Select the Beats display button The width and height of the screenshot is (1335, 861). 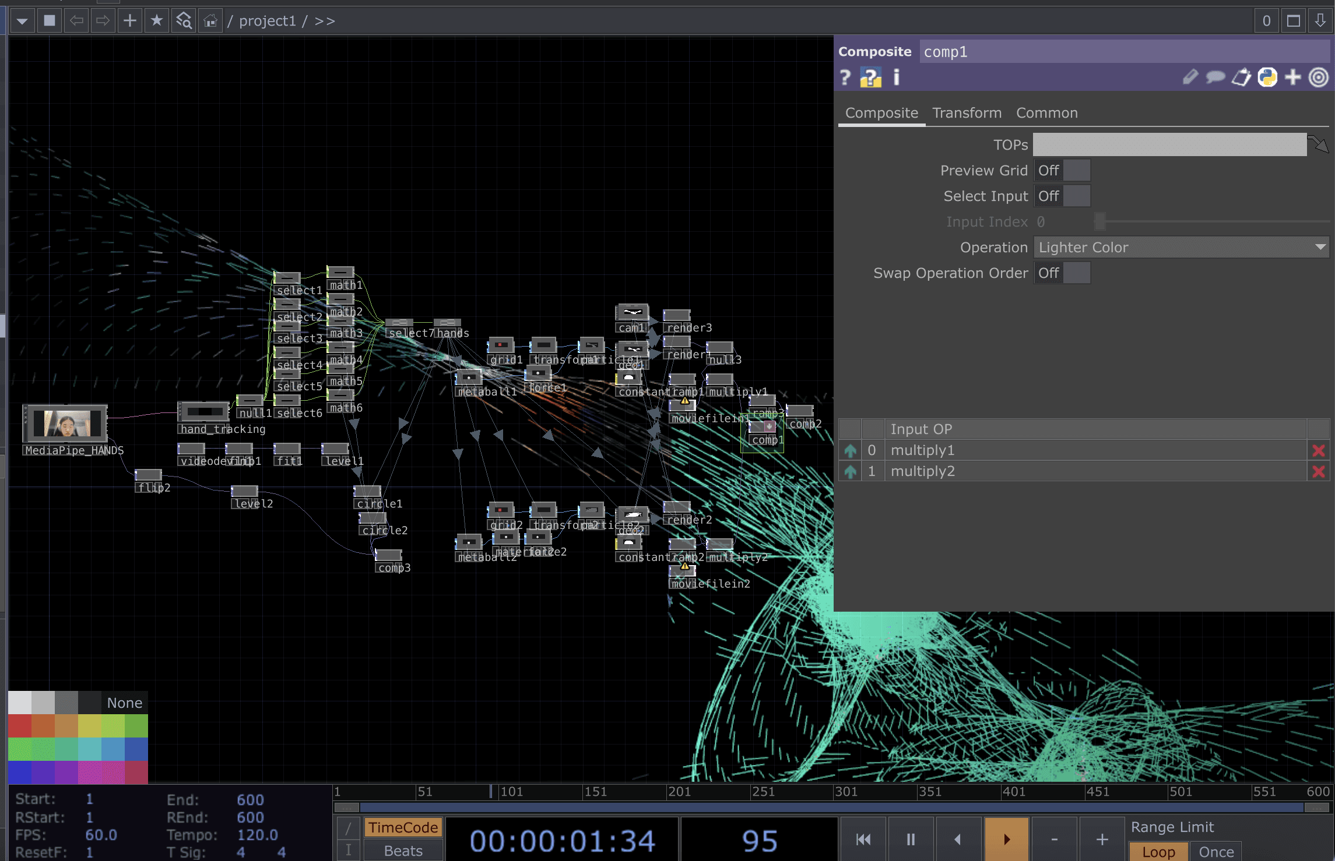click(x=403, y=851)
